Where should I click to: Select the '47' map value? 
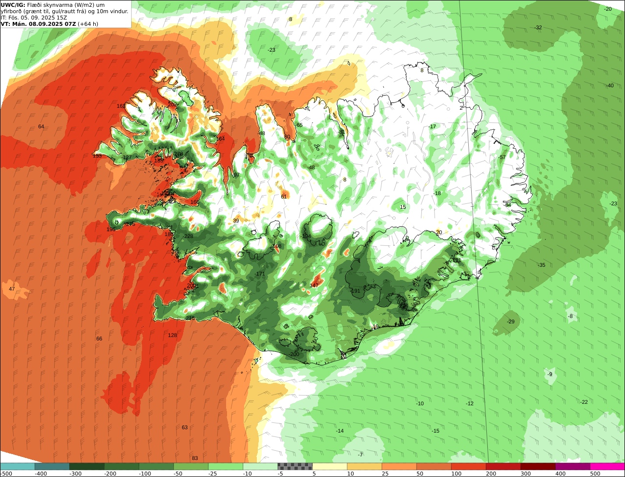pos(12,289)
